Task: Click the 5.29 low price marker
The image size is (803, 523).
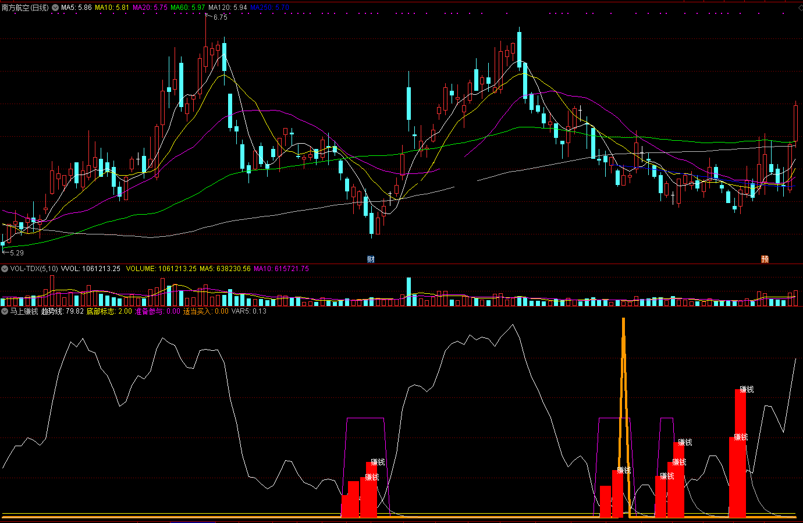Action: [x=17, y=253]
